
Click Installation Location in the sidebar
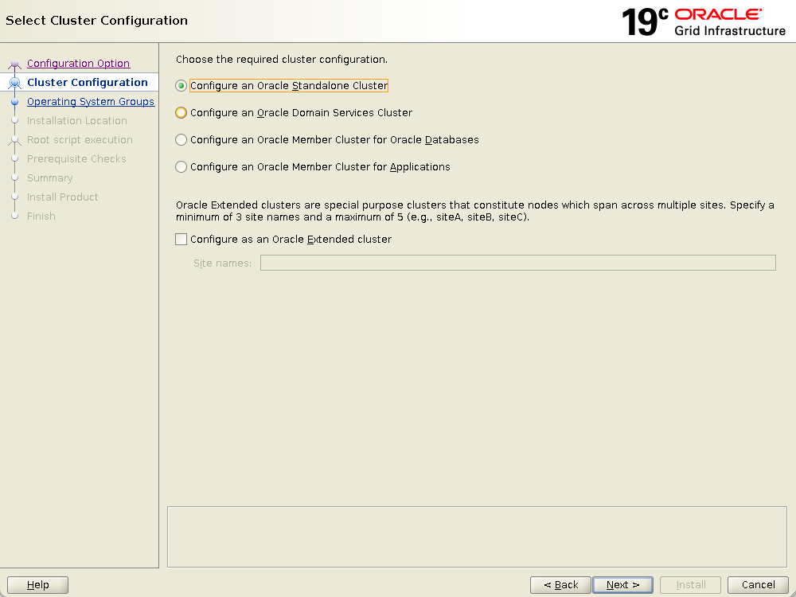click(76, 121)
